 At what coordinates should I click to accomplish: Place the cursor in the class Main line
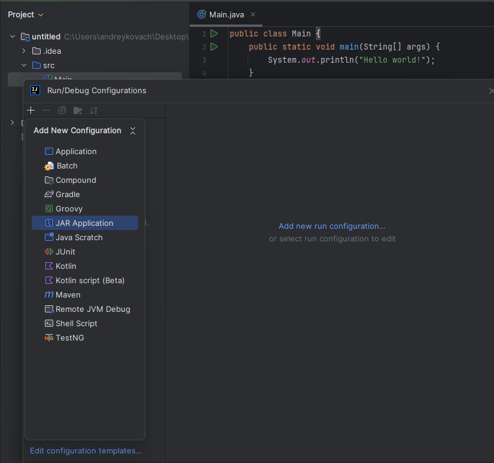pyautogui.click(x=275, y=33)
